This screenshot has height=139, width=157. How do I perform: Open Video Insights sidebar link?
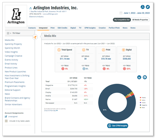point(11,52)
